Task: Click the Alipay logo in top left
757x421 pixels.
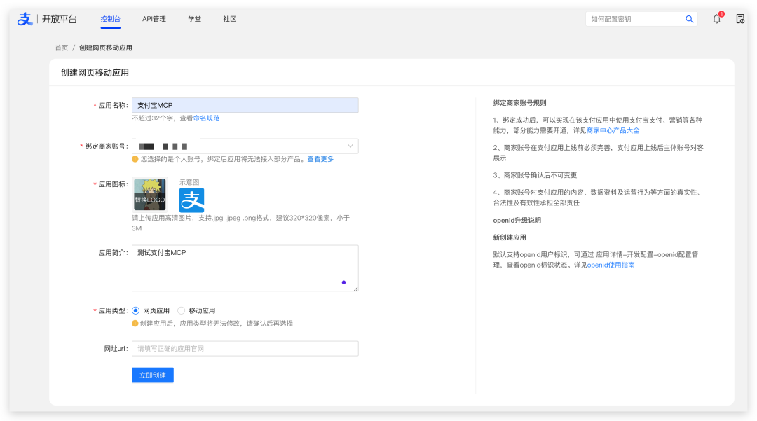Action: (x=25, y=19)
